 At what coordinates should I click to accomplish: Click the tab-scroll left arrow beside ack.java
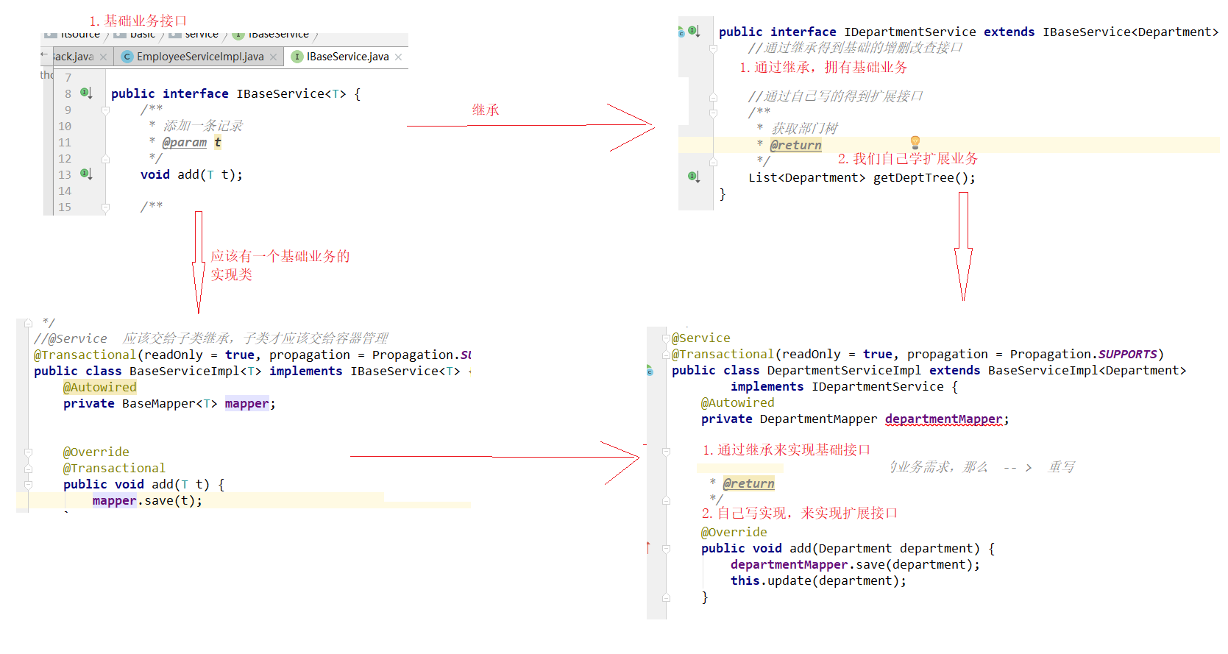(44, 54)
